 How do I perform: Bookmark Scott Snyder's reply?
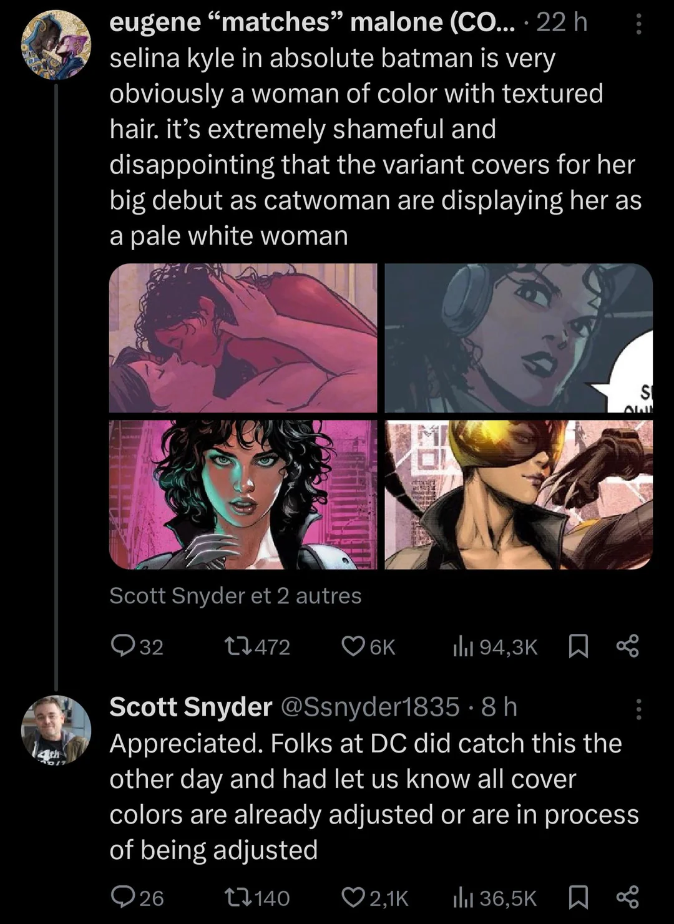(x=579, y=897)
